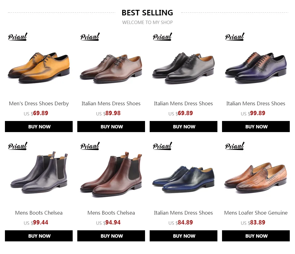
Task: Click the Priaul logo above the orange loafers
Action: tap(235, 146)
